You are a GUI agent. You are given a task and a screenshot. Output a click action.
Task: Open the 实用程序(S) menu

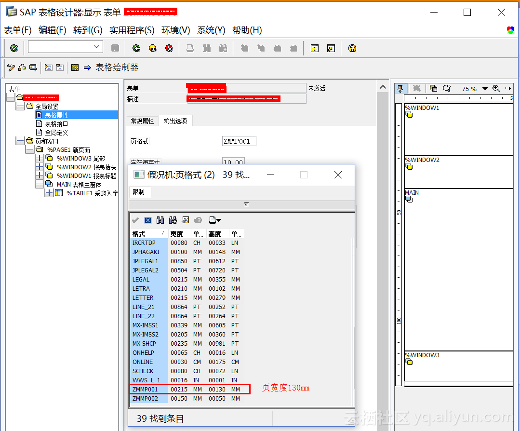[132, 30]
